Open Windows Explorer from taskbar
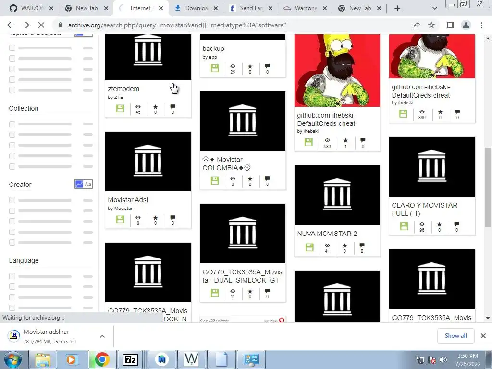The width and height of the screenshot is (492, 369). (43, 359)
